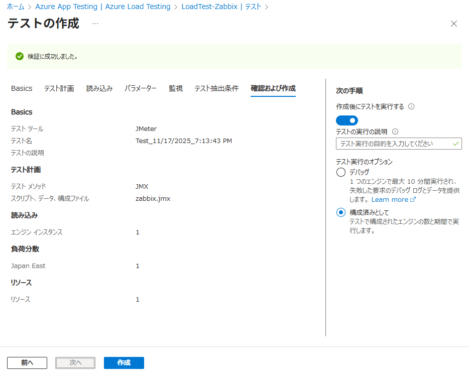Navigate to ホーム breadcrumb

pos(15,7)
